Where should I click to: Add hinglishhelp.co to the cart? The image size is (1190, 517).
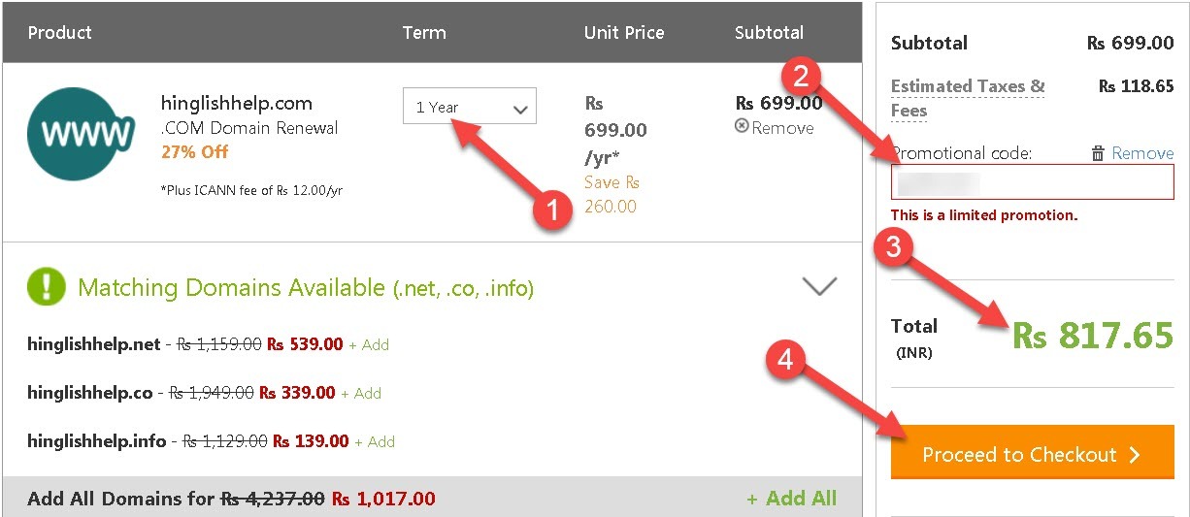[368, 393]
